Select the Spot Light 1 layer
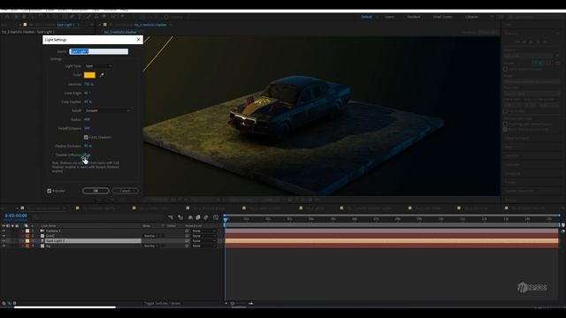This screenshot has height=318, width=566. click(55, 241)
